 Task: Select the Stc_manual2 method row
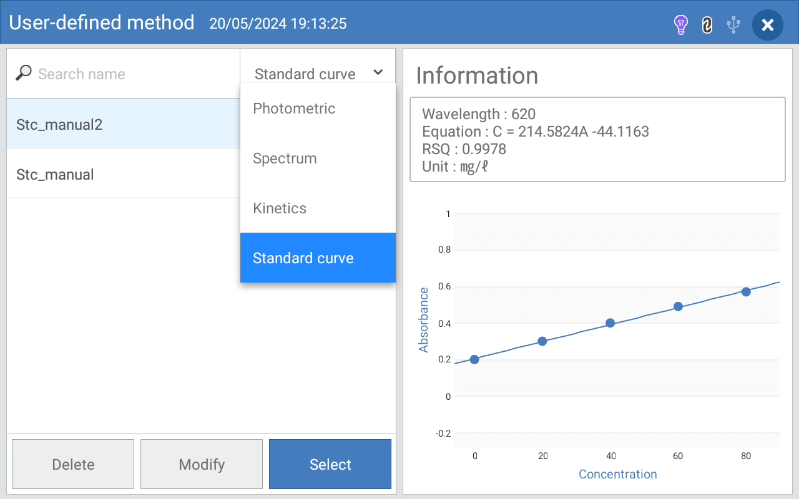tap(124, 124)
